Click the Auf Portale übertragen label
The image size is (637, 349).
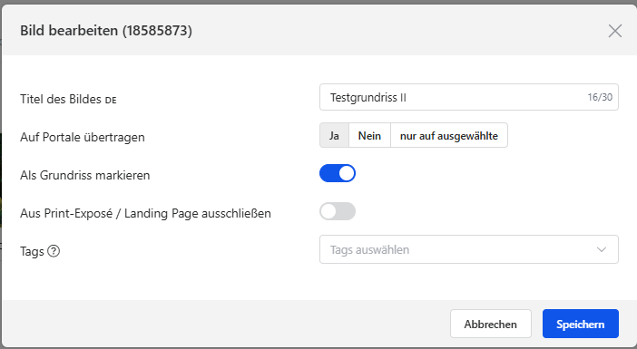pyautogui.click(x=83, y=137)
